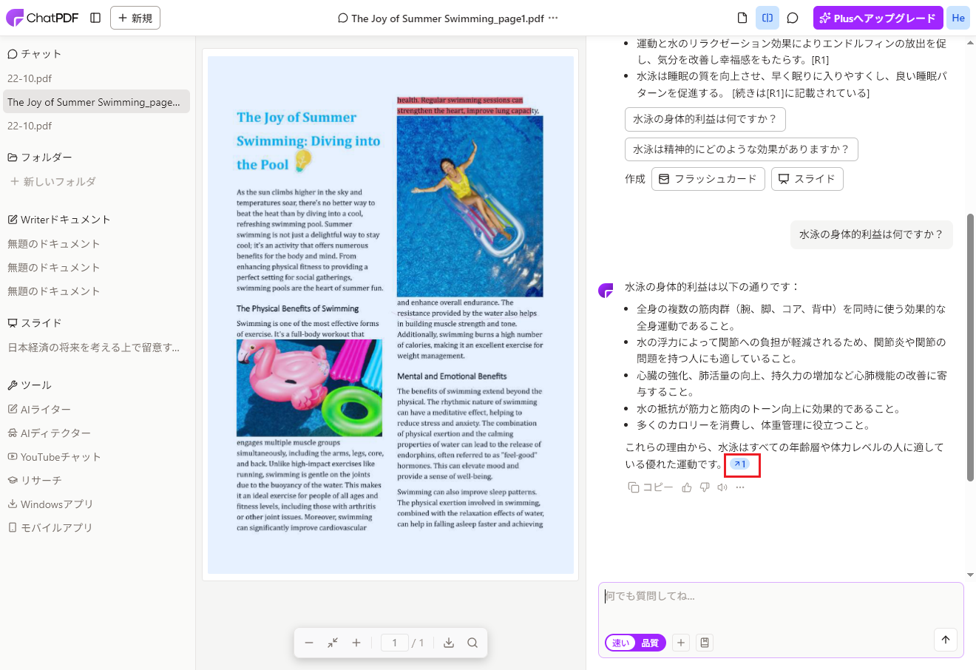
Task: Click the ChatPDF logo
Action: coord(42,18)
